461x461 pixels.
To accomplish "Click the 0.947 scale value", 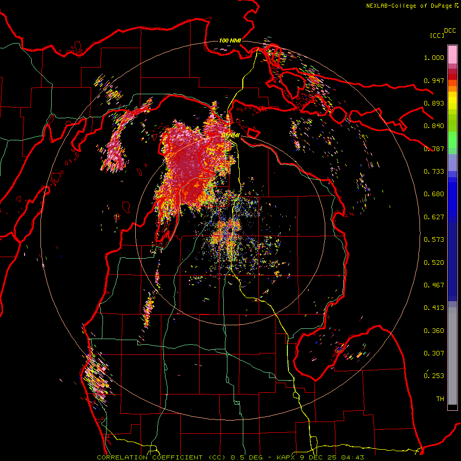I will pos(434,80).
